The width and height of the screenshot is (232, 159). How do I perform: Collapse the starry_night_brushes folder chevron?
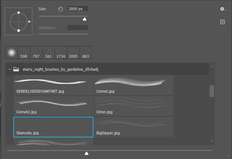pos(10,69)
